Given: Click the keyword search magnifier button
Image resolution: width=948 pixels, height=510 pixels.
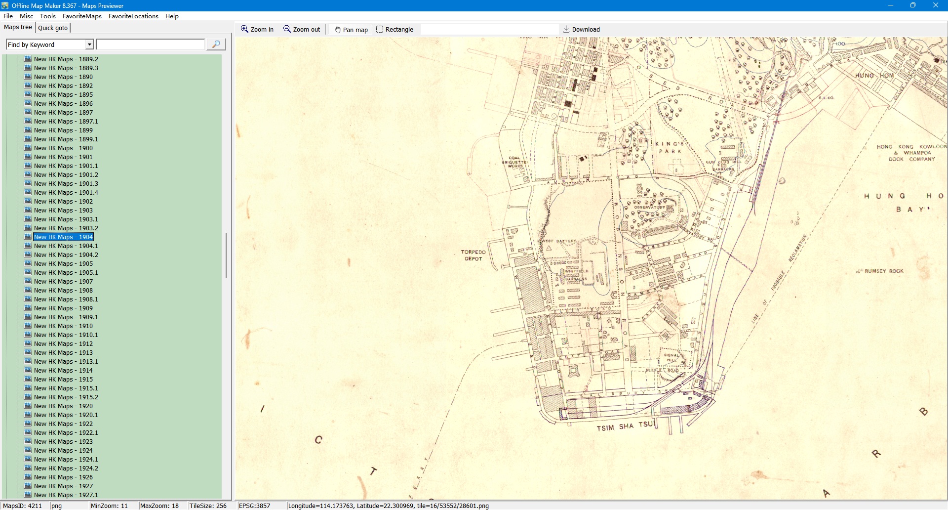Looking at the screenshot, I should coord(216,44).
